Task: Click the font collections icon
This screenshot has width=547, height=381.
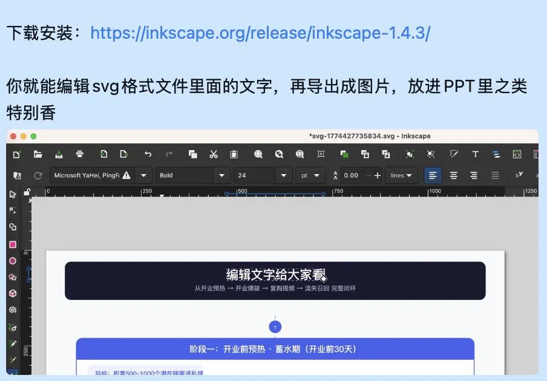Action: pos(17,176)
